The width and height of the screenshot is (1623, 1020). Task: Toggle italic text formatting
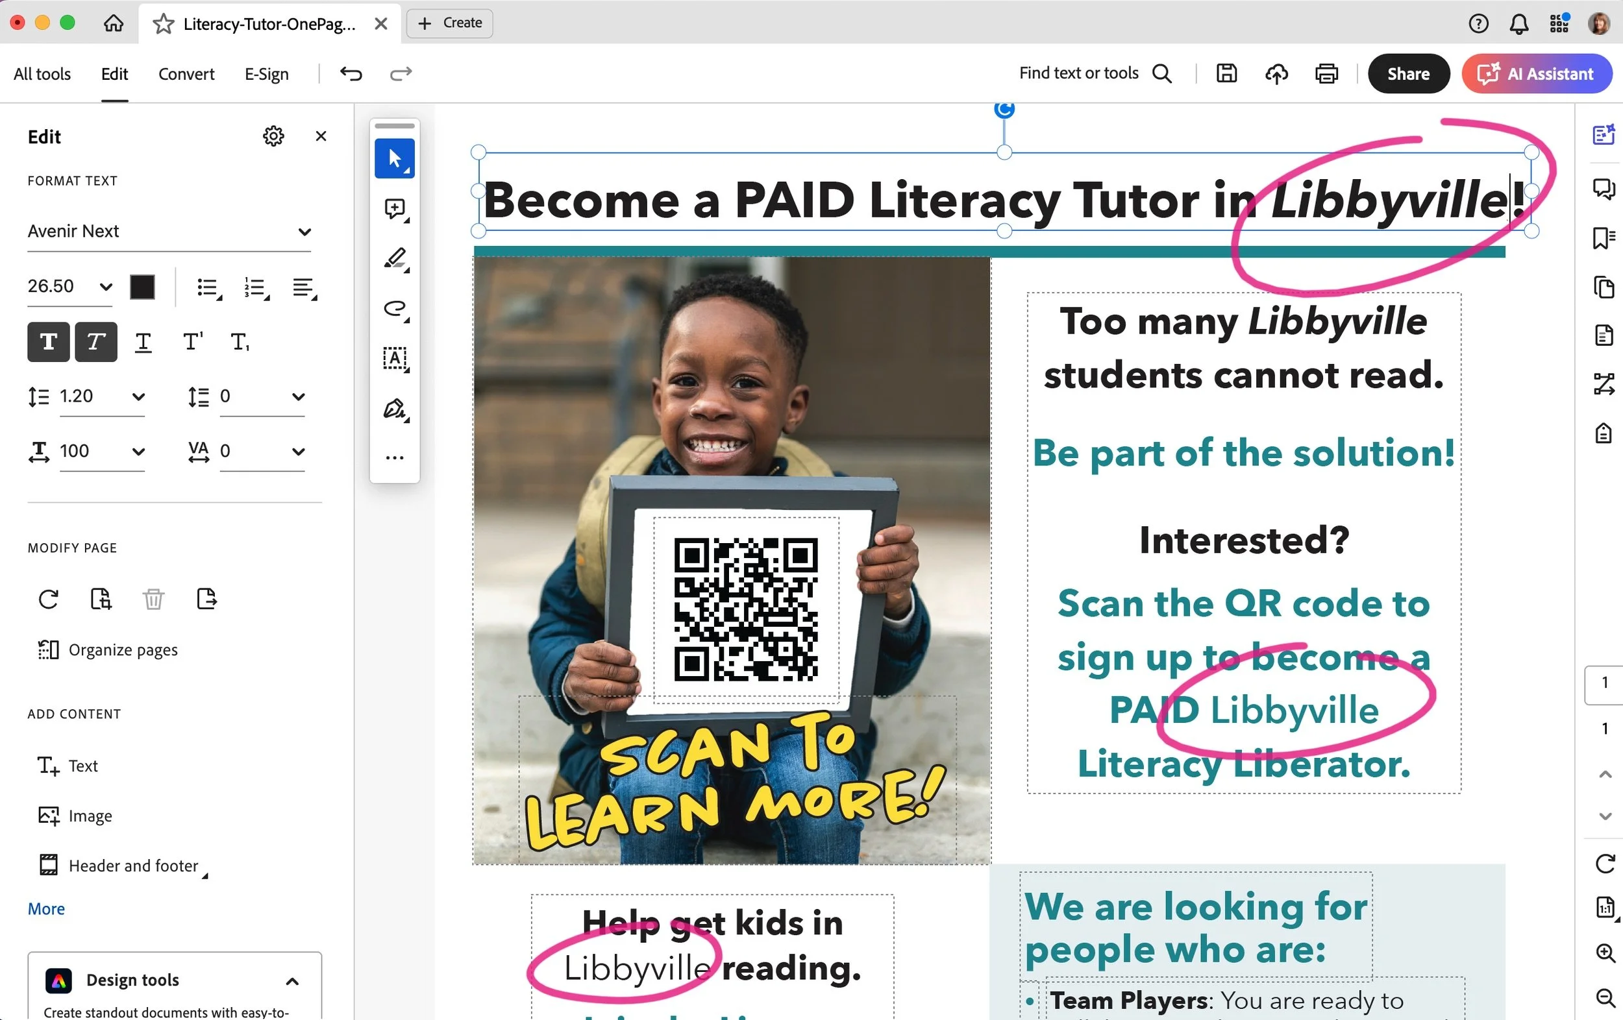coord(95,341)
